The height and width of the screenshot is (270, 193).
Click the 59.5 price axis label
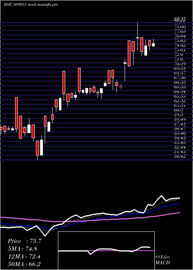pos(179,115)
